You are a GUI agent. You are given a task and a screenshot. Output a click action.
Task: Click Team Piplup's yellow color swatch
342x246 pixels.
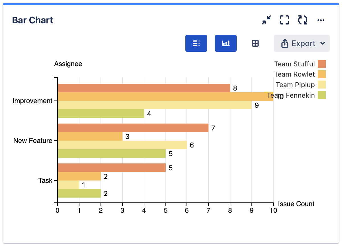click(322, 85)
